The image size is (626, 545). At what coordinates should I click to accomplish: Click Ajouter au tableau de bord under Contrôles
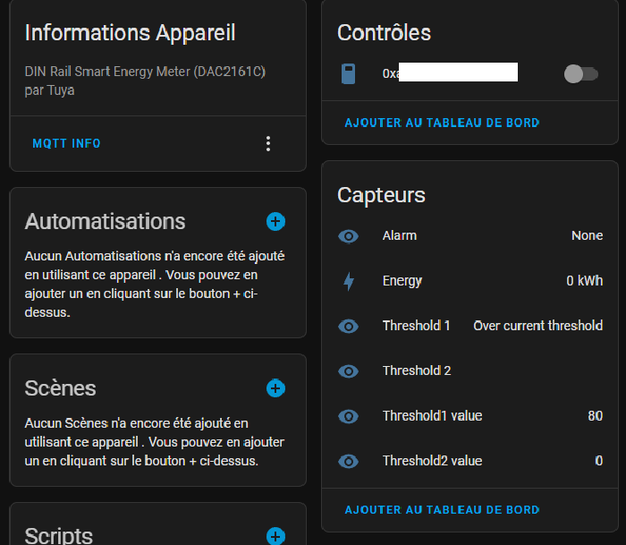coord(442,123)
